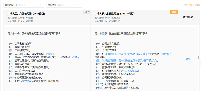
Task: Click the 修改 revision type link
Action: point(188,59)
